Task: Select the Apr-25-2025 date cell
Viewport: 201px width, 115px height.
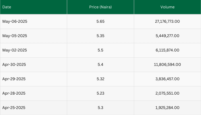Action: 14,108
